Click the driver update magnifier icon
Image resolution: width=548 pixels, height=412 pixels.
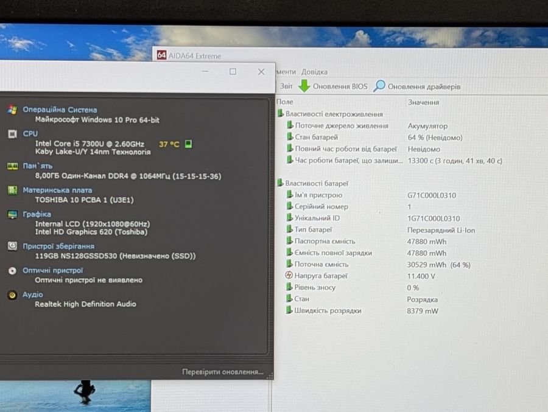click(x=379, y=86)
